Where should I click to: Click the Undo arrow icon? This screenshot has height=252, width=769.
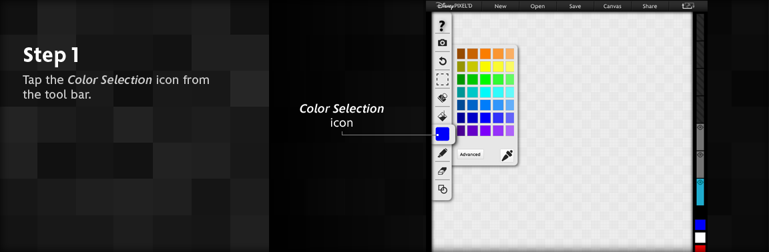(442, 61)
